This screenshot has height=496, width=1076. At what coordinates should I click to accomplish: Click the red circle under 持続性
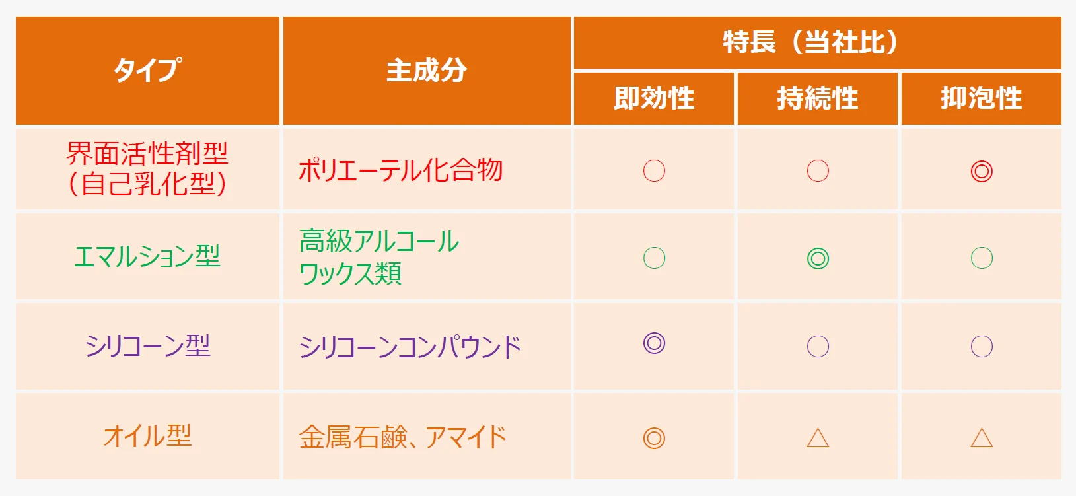coord(818,170)
